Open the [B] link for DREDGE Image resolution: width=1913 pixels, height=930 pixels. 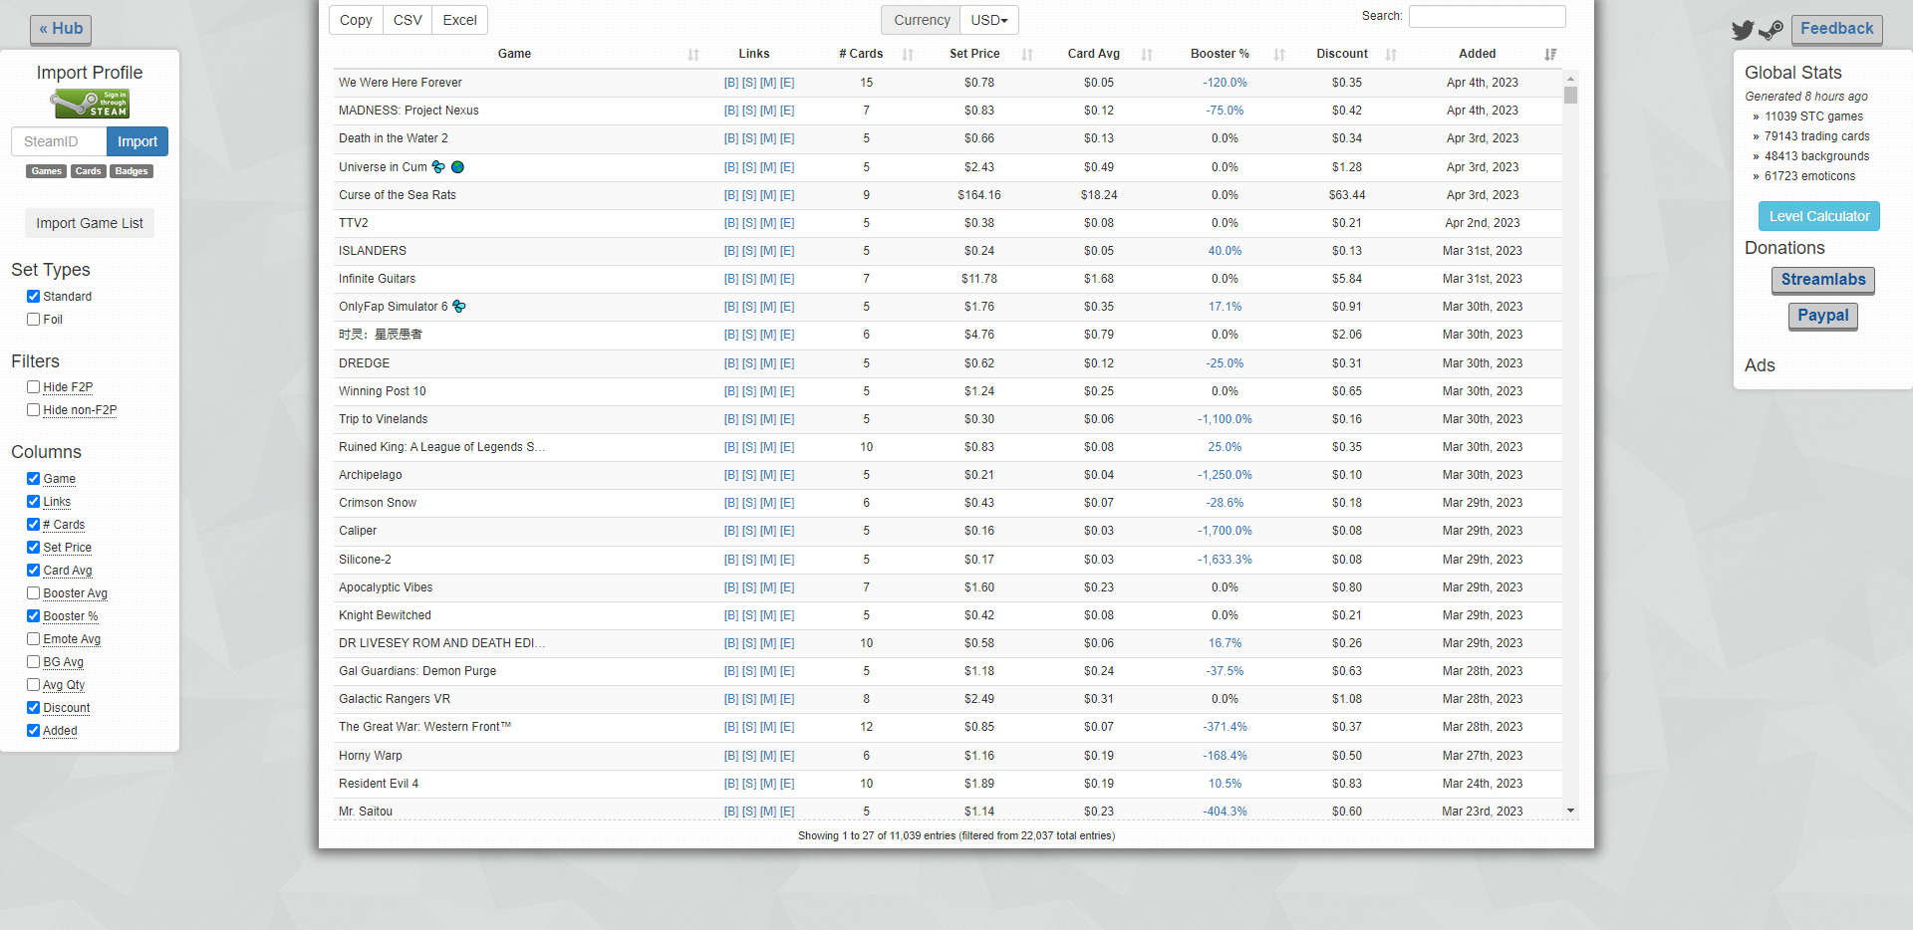(x=731, y=363)
